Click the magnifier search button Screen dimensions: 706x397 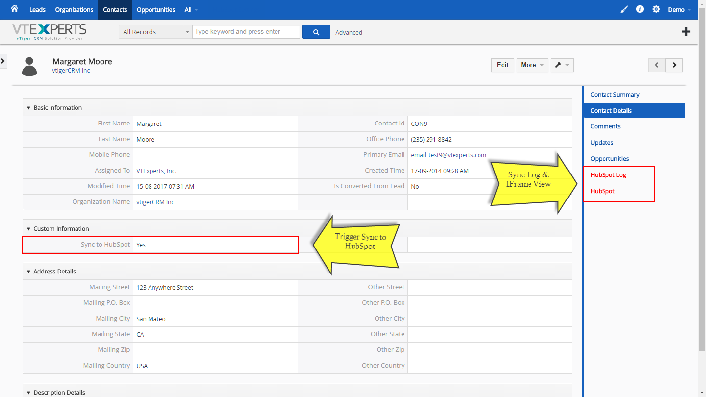316,32
